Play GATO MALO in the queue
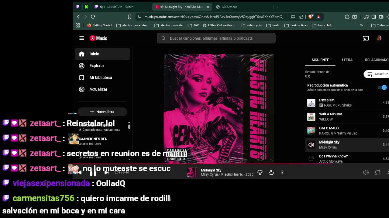 pyautogui.click(x=347, y=130)
